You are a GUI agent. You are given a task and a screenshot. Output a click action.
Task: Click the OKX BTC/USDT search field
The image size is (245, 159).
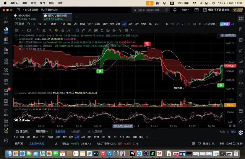click(151, 10)
